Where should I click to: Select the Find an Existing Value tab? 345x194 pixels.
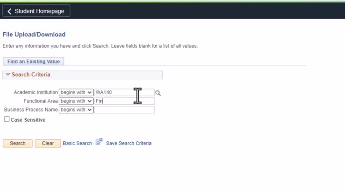coord(33,62)
